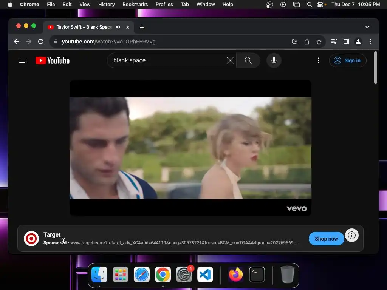The image size is (387, 290).
Task: Click the Sign in button
Action: pyautogui.click(x=348, y=60)
